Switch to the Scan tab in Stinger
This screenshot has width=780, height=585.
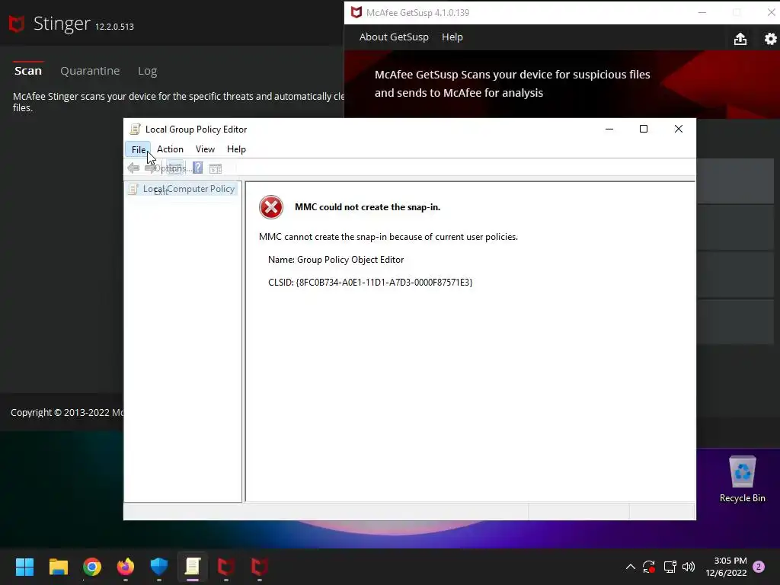[x=28, y=71]
